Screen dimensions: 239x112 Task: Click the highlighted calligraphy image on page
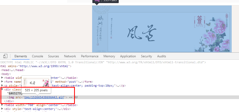(x=162, y=29)
